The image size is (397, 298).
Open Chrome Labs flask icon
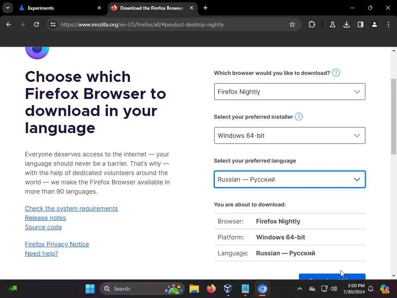click(332, 24)
